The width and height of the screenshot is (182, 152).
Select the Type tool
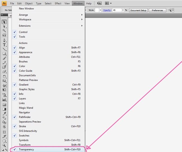tap(4, 45)
